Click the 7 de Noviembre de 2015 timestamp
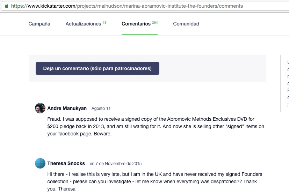 click(x=116, y=164)
